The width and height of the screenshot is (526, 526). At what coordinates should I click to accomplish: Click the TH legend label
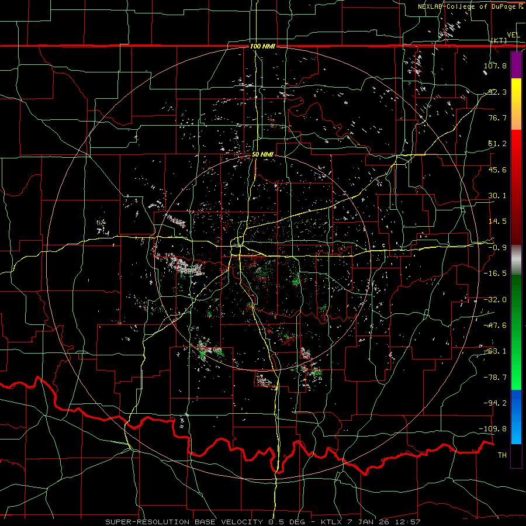point(502,455)
